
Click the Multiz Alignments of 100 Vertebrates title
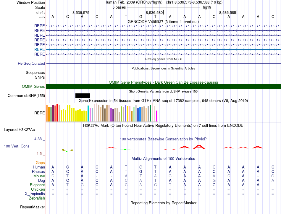[163, 159]
